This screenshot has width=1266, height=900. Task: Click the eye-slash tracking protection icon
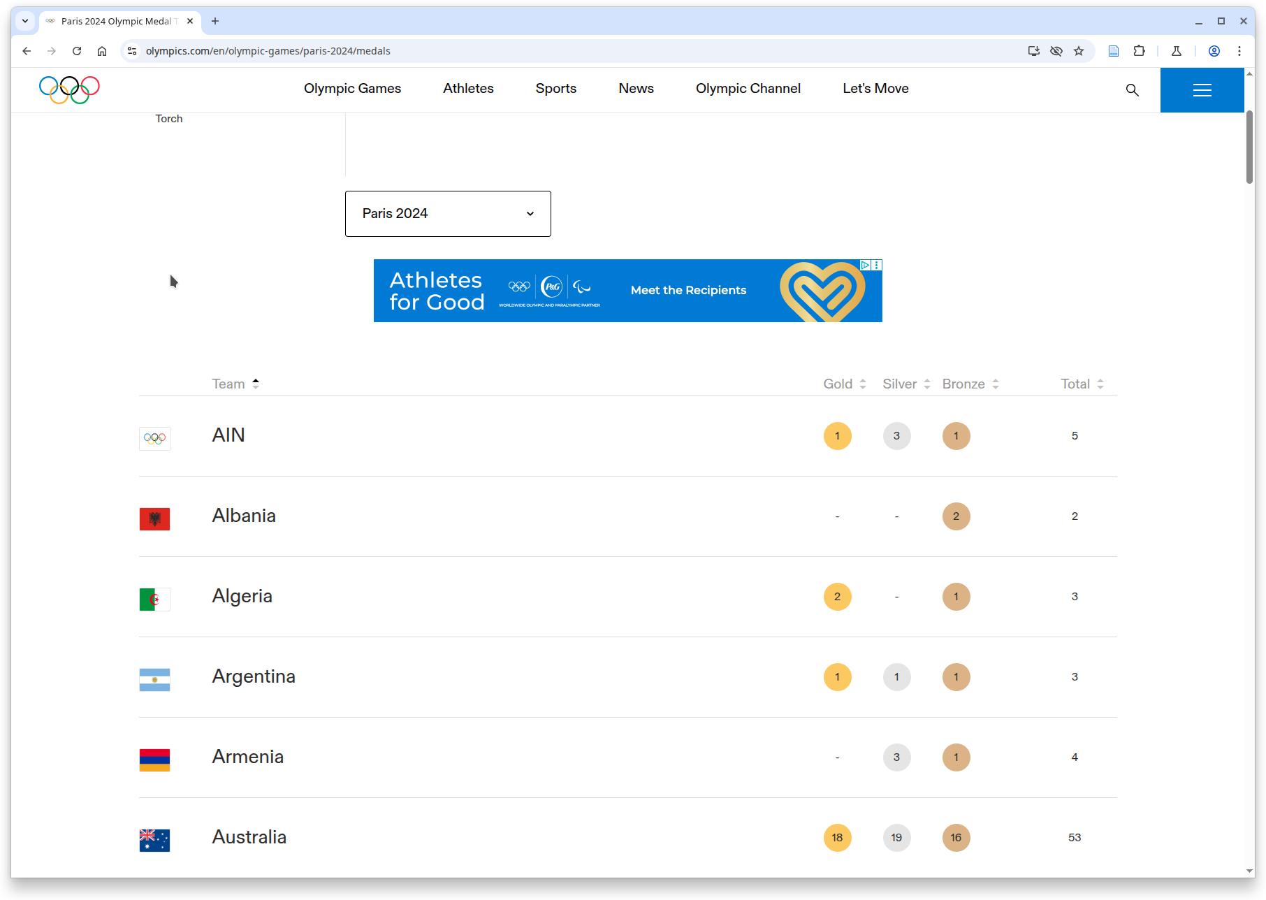point(1056,51)
